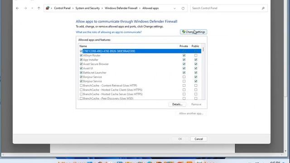Toggle Avast Secure Browser Public checkbox
This screenshot has height=163, width=290.
point(196,64)
